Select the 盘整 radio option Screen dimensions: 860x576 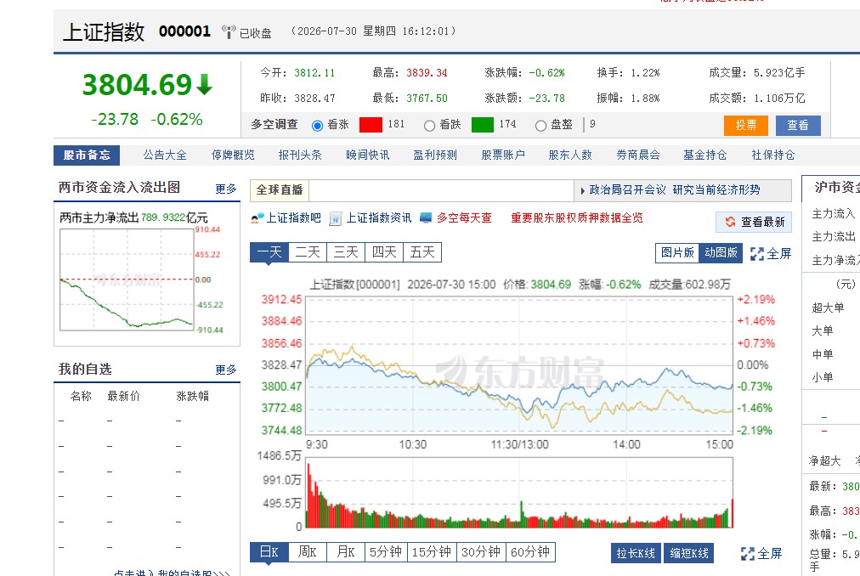pos(540,126)
